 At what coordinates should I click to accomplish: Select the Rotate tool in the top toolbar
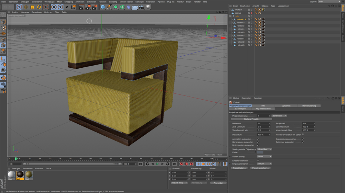[x=39, y=7]
